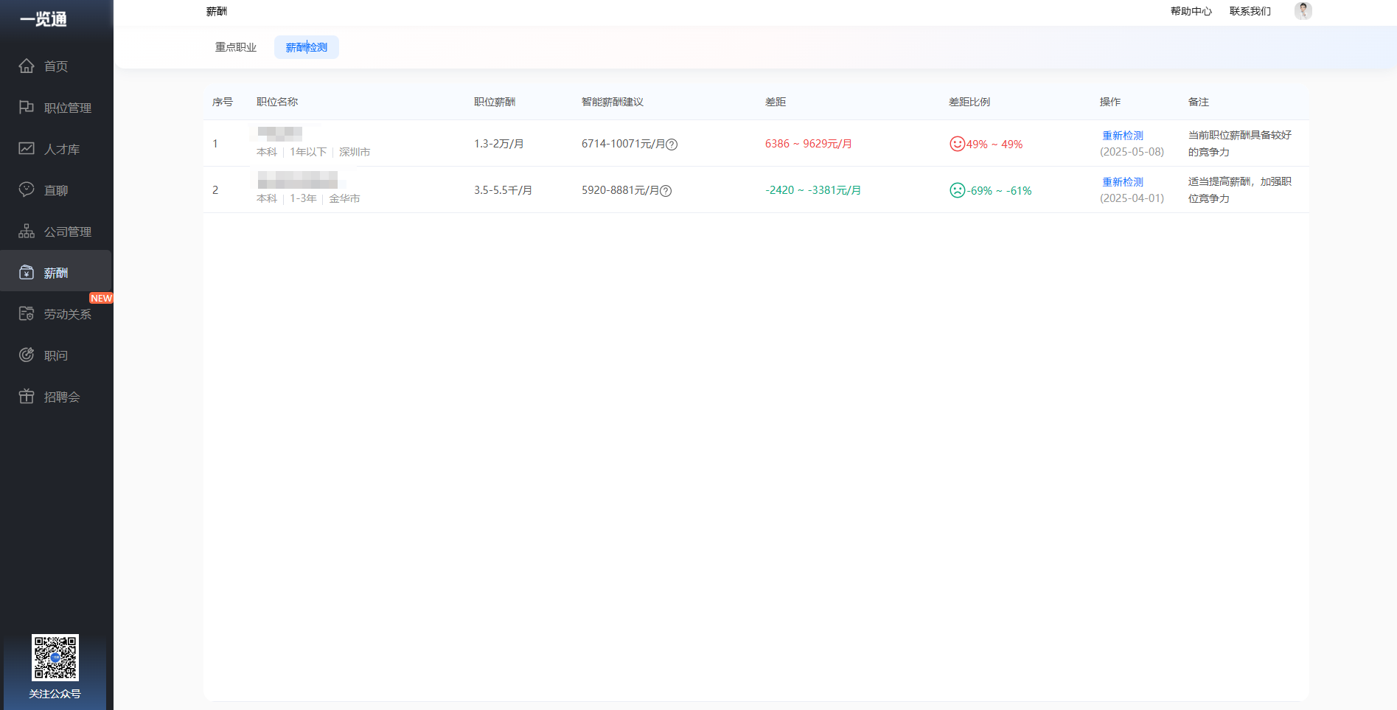
Task: Click remark 当前职位薪酬具备较好的竞争力
Action: pos(1240,143)
